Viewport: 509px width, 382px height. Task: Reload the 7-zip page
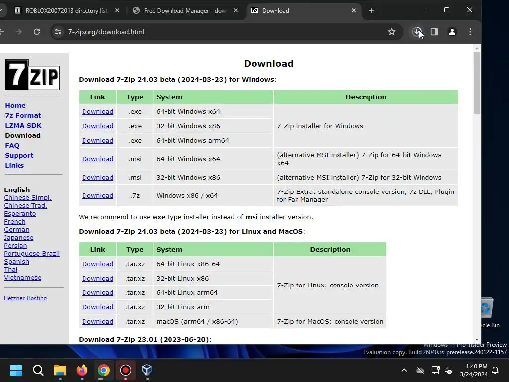pyautogui.click(x=37, y=32)
